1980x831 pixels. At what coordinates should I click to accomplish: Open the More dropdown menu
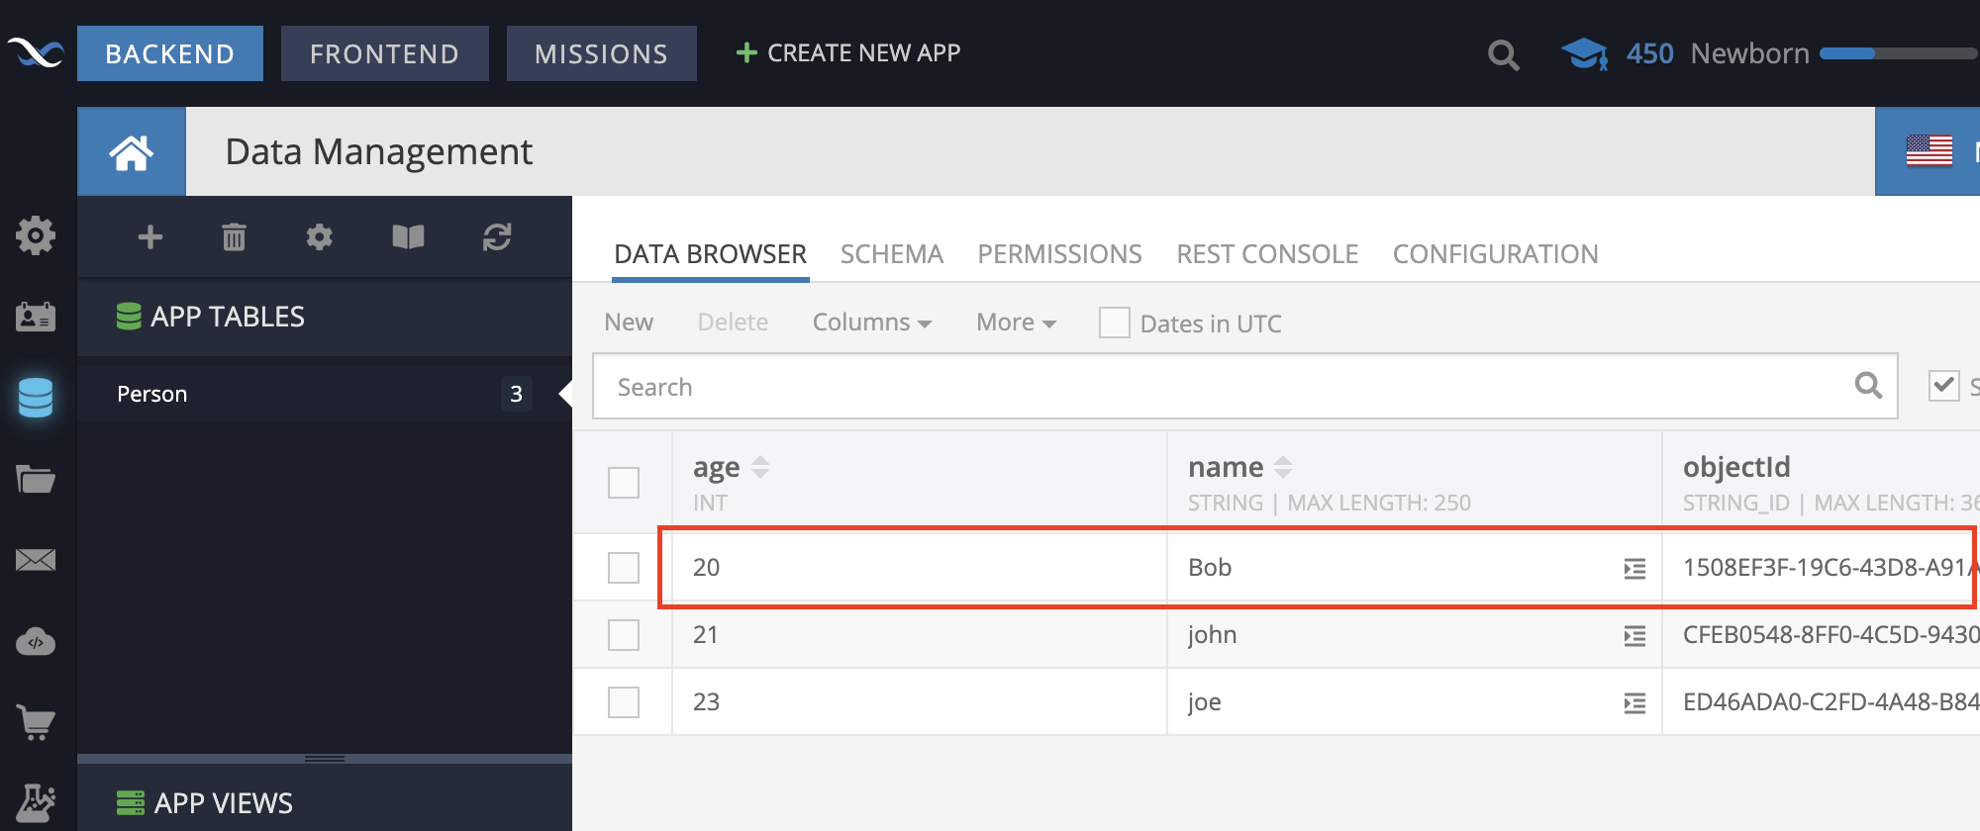point(1017,323)
